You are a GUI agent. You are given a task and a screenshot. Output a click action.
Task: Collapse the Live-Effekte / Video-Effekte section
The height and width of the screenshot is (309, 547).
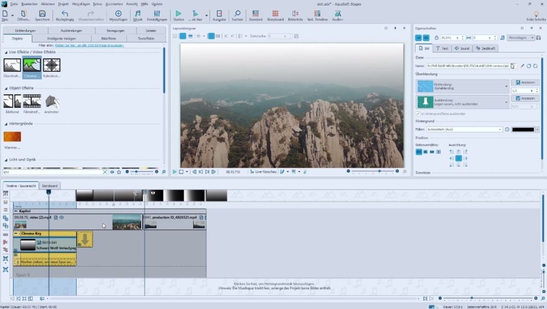[x=6, y=51]
